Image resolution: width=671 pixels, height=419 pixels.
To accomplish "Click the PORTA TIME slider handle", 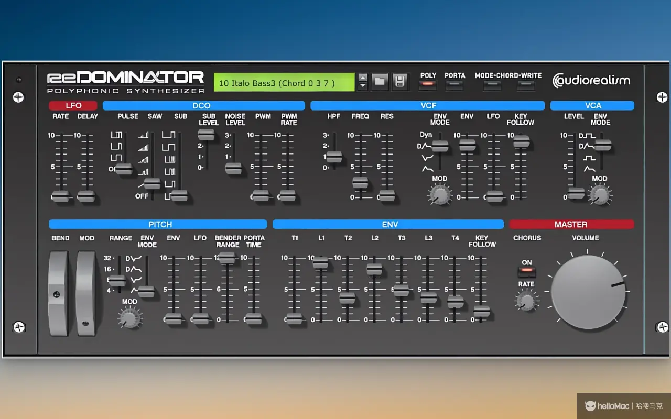I will click(254, 318).
